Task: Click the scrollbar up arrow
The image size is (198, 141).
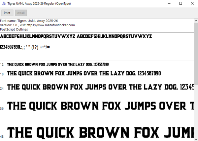Action: [196, 21]
